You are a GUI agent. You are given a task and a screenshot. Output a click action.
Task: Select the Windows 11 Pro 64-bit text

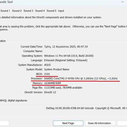tap(57, 56)
